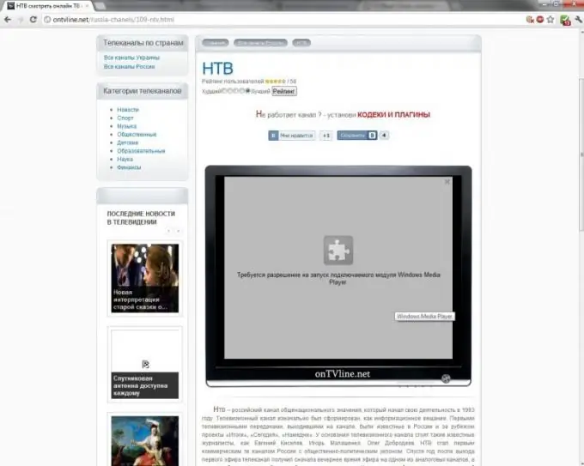The width and height of the screenshot is (584, 466).
Task: Select the rating radio button nearest Лучший
Action: point(247,91)
